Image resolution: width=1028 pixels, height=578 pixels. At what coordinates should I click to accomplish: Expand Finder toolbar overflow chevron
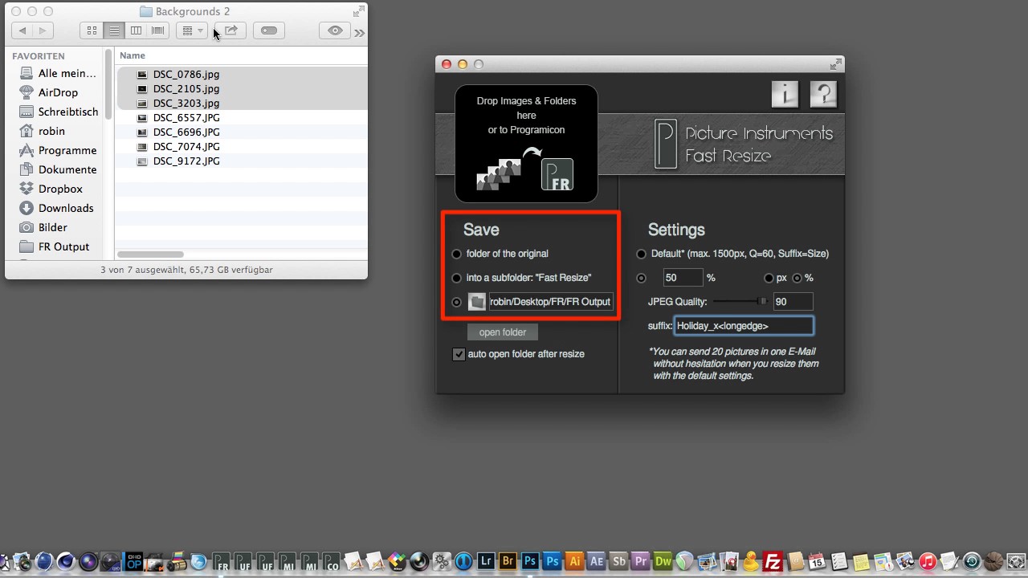tap(359, 32)
